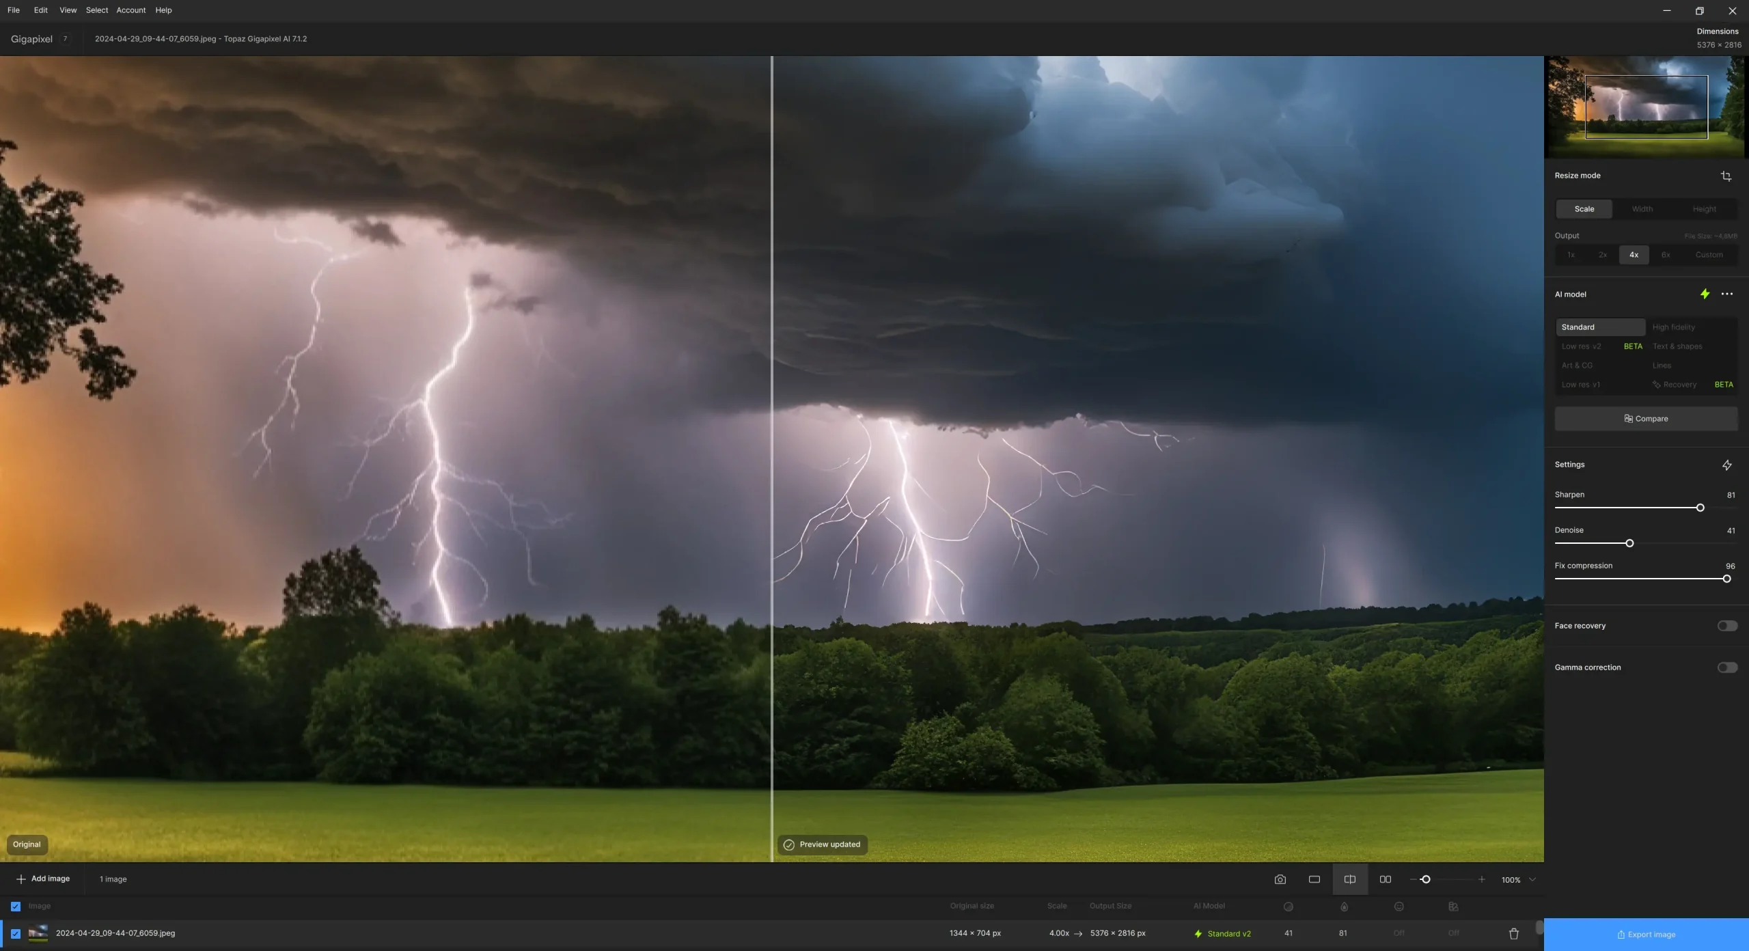Viewport: 1749px width, 951px height.
Task: Turn on Gamma correction
Action: tap(1727, 667)
